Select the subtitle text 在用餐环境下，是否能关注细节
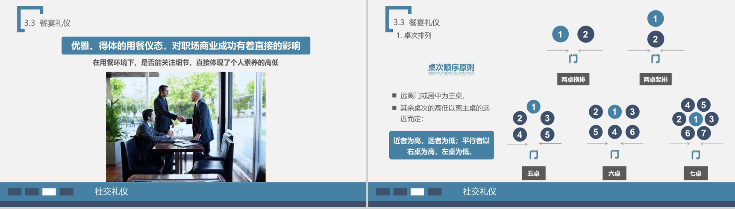Image resolution: width=735 pixels, height=209 pixels. point(185,63)
